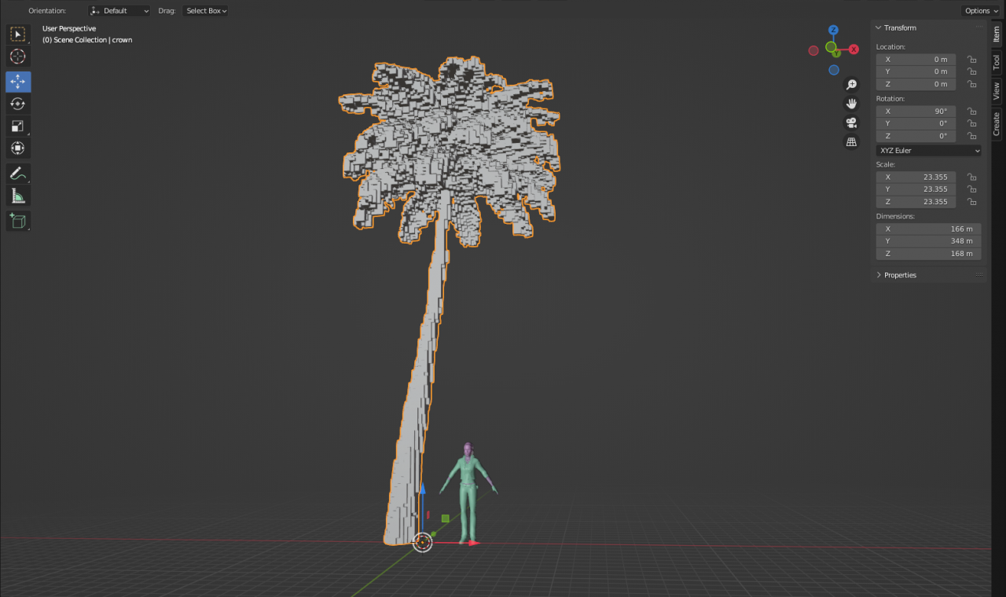1006x597 pixels.
Task: Open the Options dropdown
Action: (x=980, y=11)
